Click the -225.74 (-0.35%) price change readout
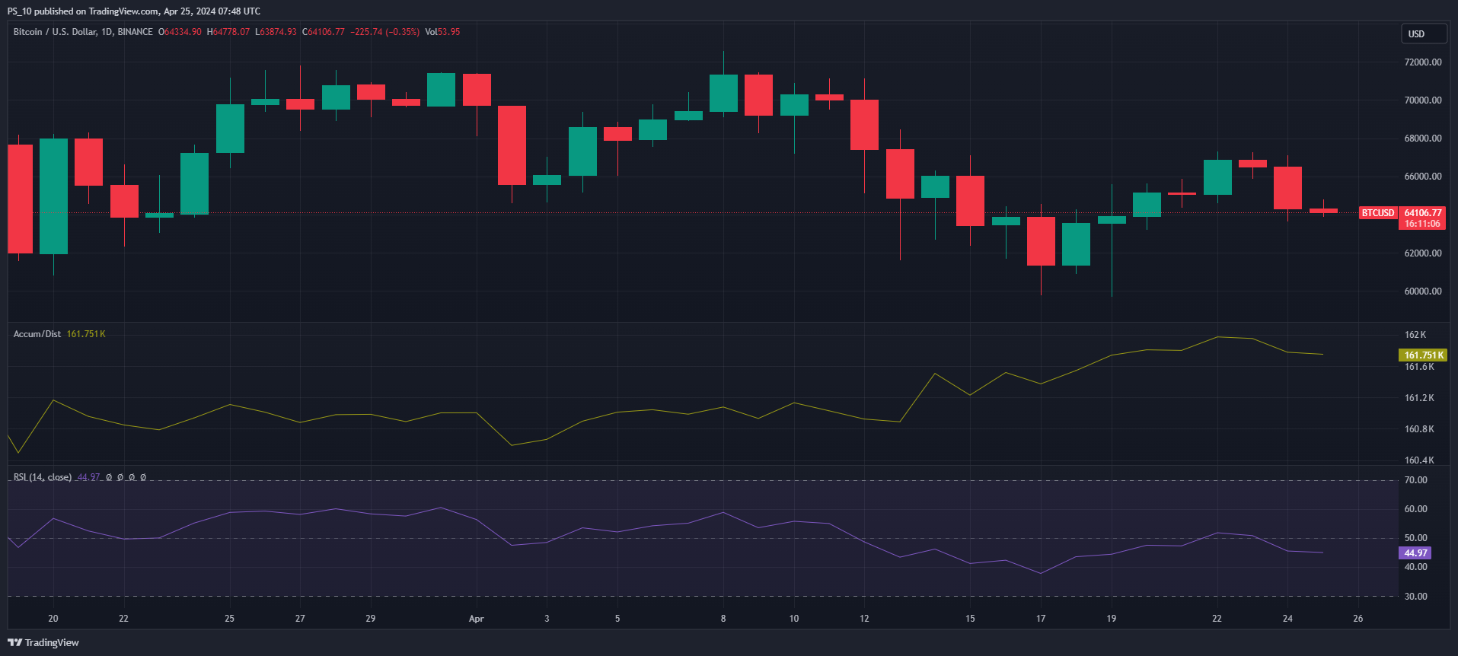Image resolution: width=1458 pixels, height=656 pixels. (384, 32)
